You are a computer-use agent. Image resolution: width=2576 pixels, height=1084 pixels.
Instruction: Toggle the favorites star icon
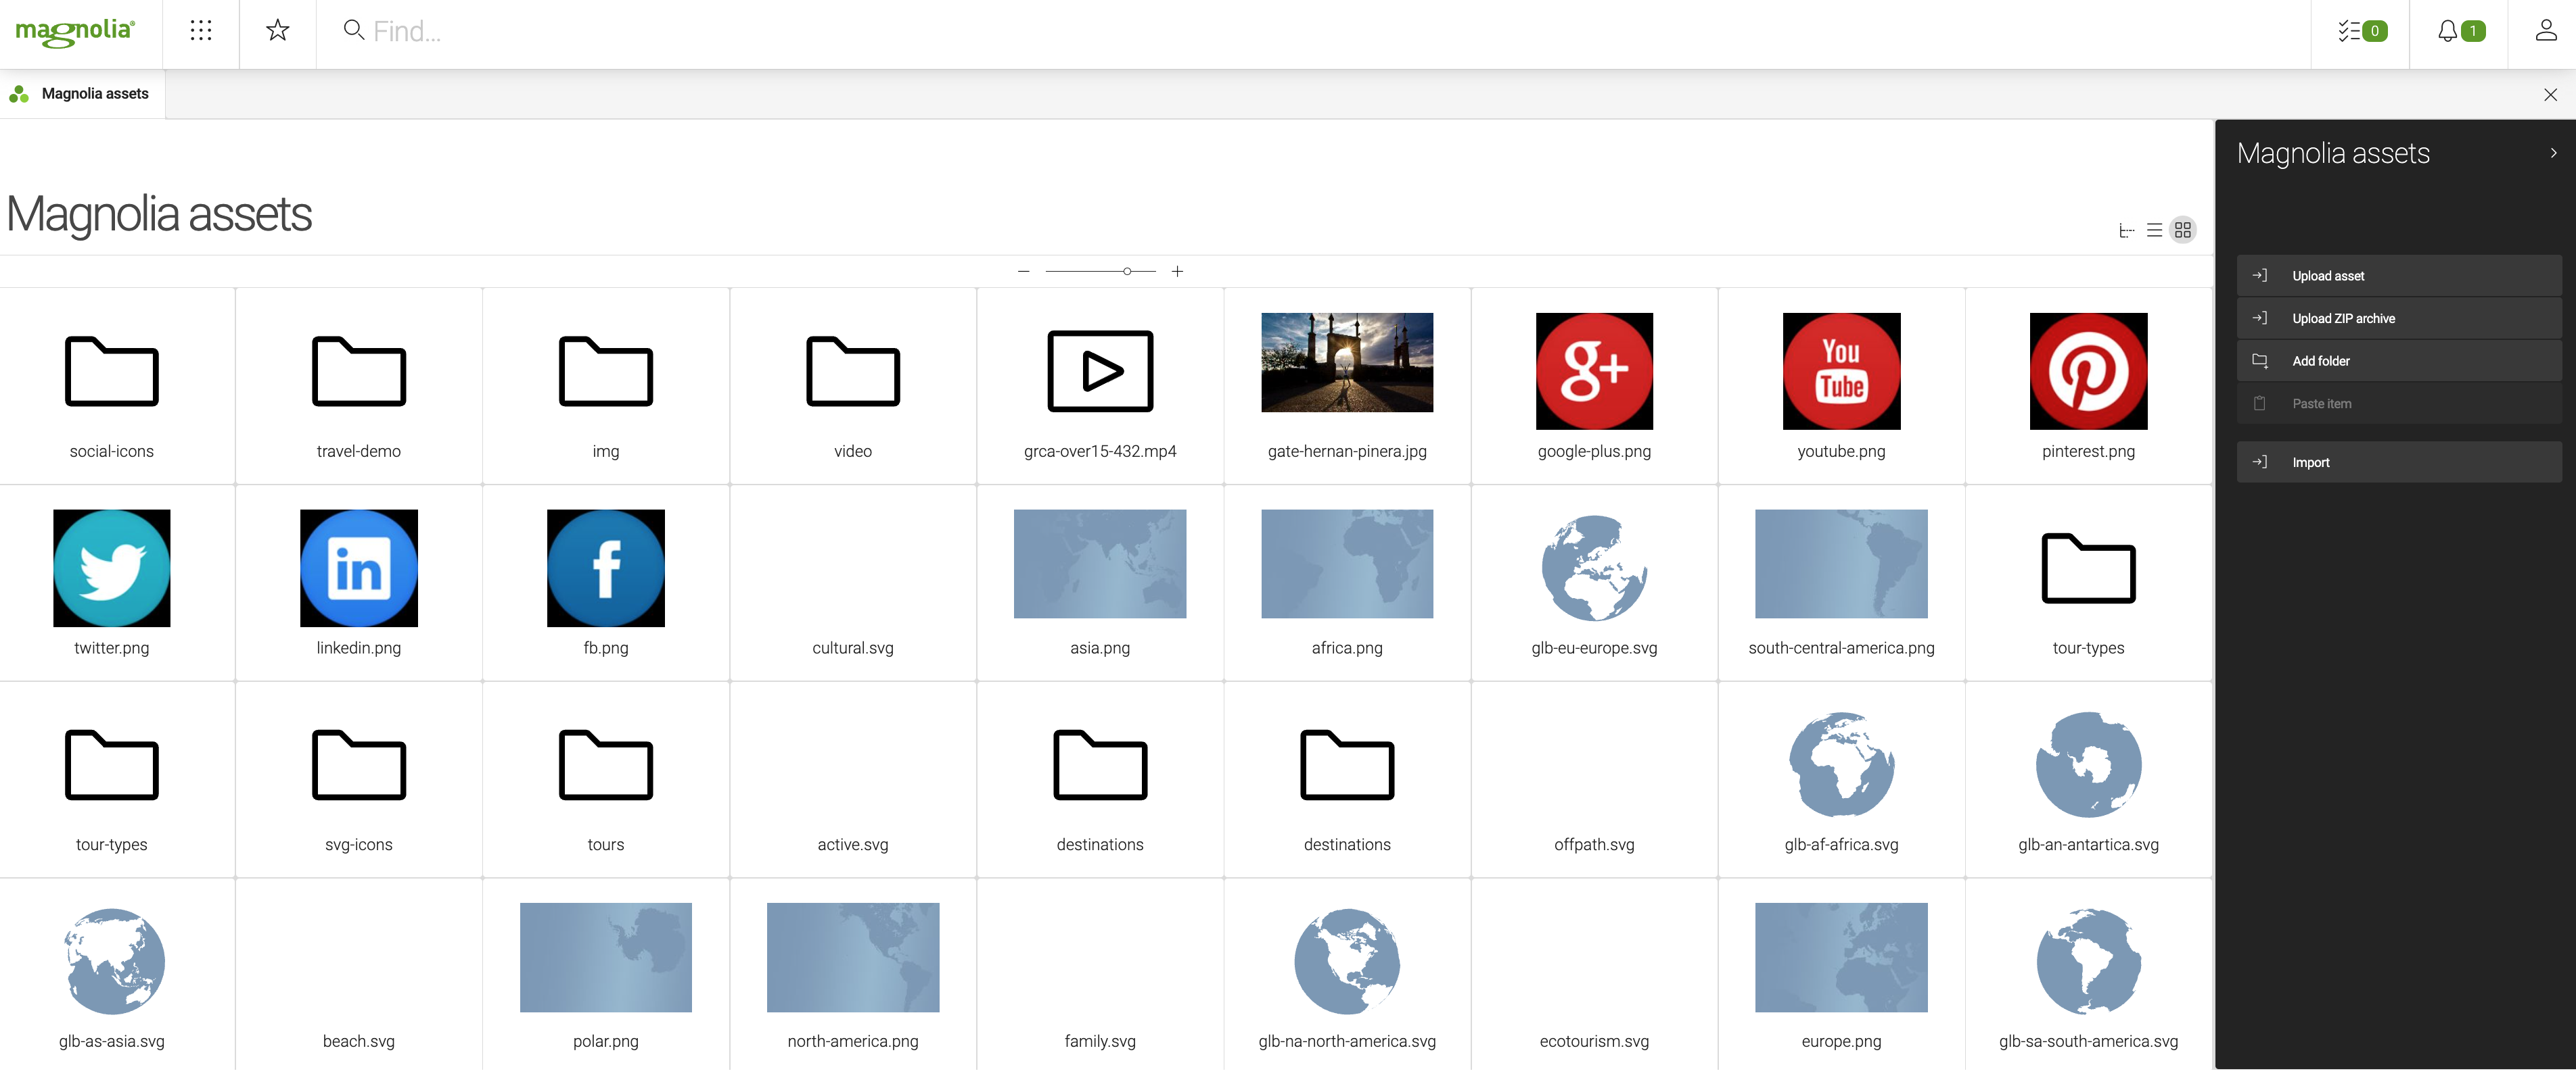click(x=276, y=30)
